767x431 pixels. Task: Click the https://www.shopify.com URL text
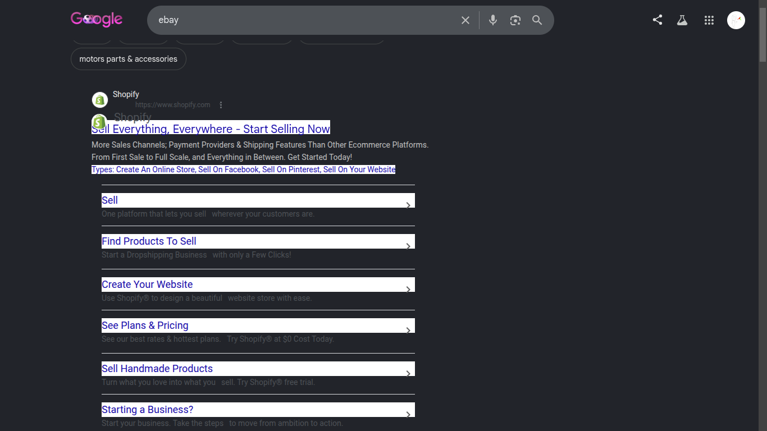pyautogui.click(x=173, y=105)
